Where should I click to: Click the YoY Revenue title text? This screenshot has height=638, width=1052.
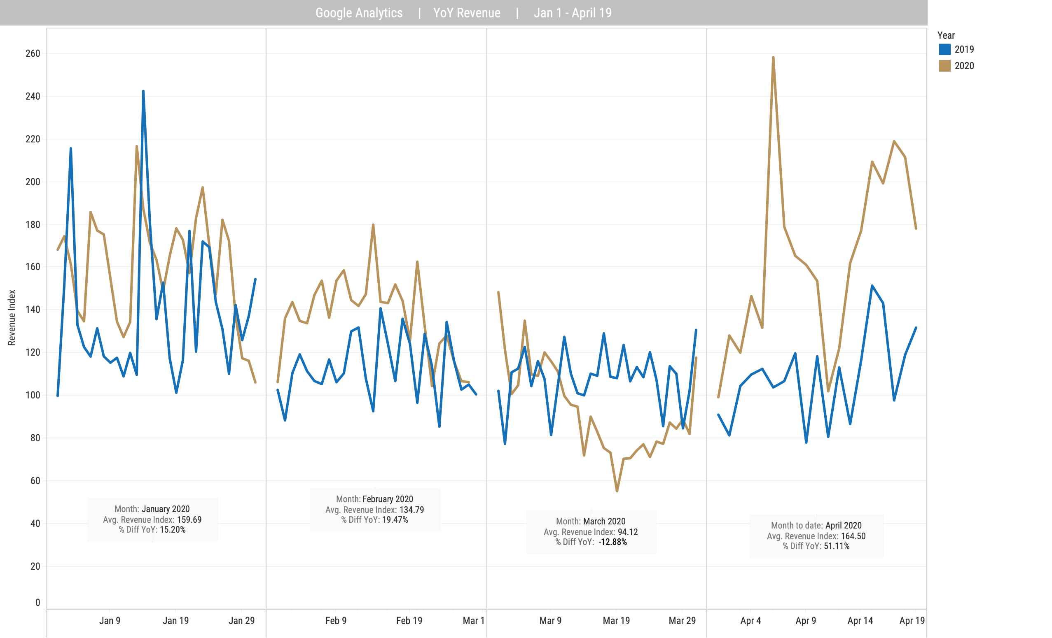point(467,13)
